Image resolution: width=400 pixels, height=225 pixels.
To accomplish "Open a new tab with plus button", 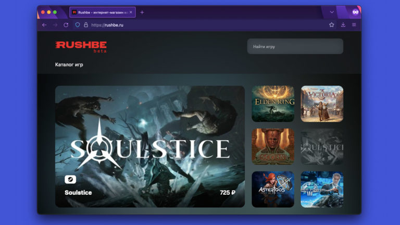I will 142,12.
